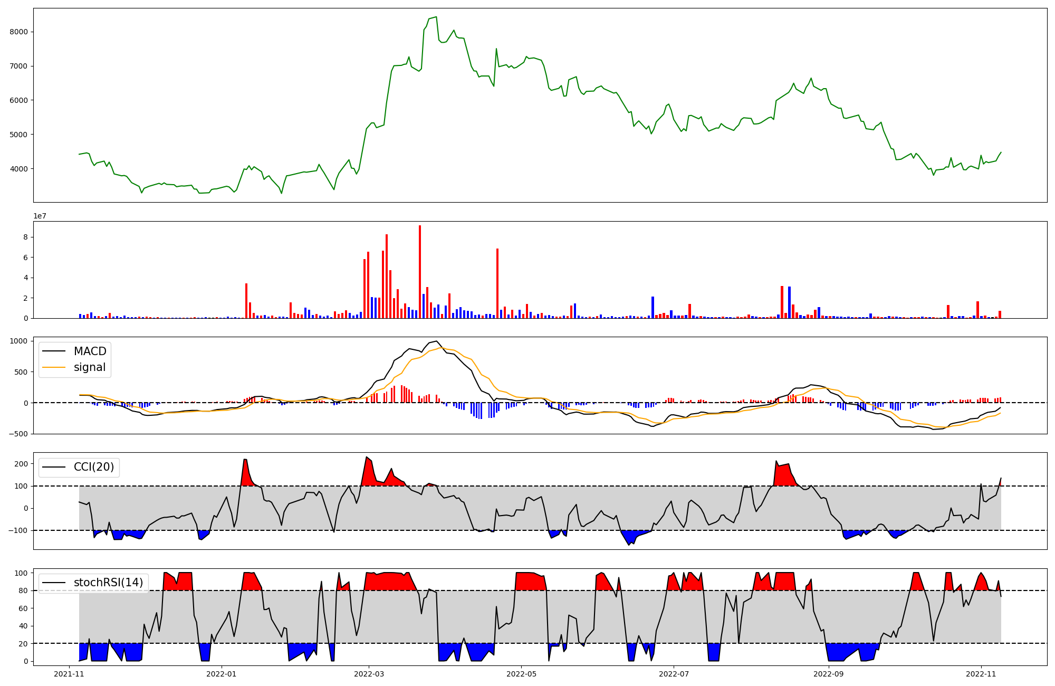Image resolution: width=1055 pixels, height=686 pixels.
Task: Click the tallest red volume bar
Action: pyautogui.click(x=420, y=272)
